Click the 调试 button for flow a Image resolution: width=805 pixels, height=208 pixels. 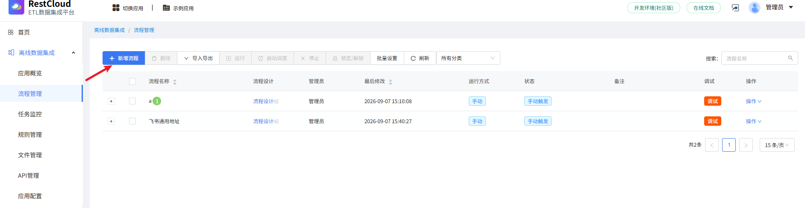tap(712, 101)
